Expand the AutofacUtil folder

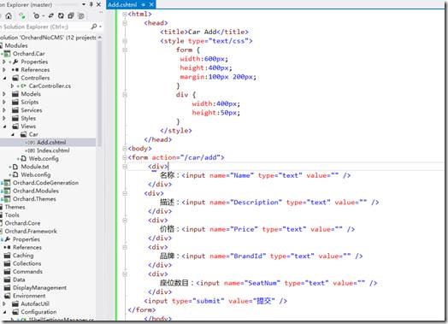[x=4, y=303]
